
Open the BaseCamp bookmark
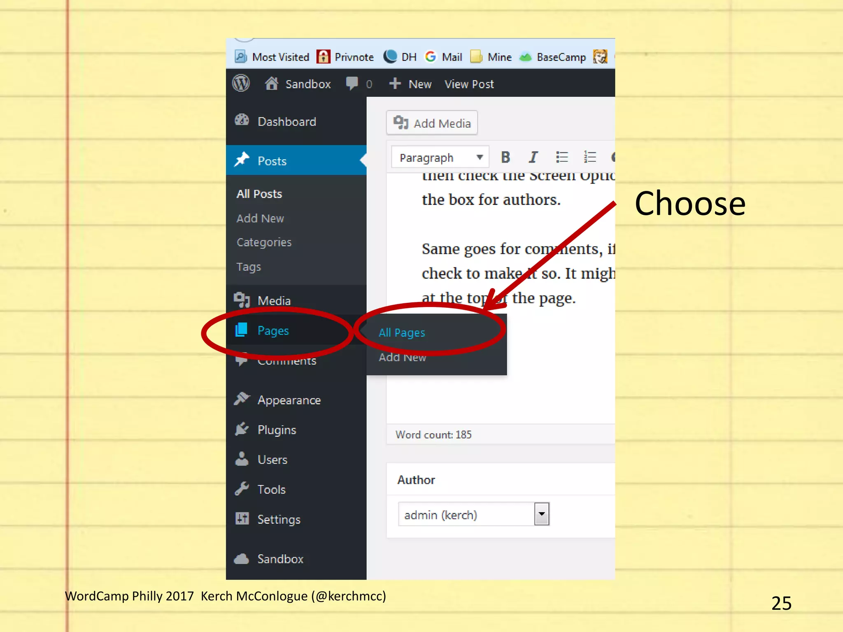point(553,57)
